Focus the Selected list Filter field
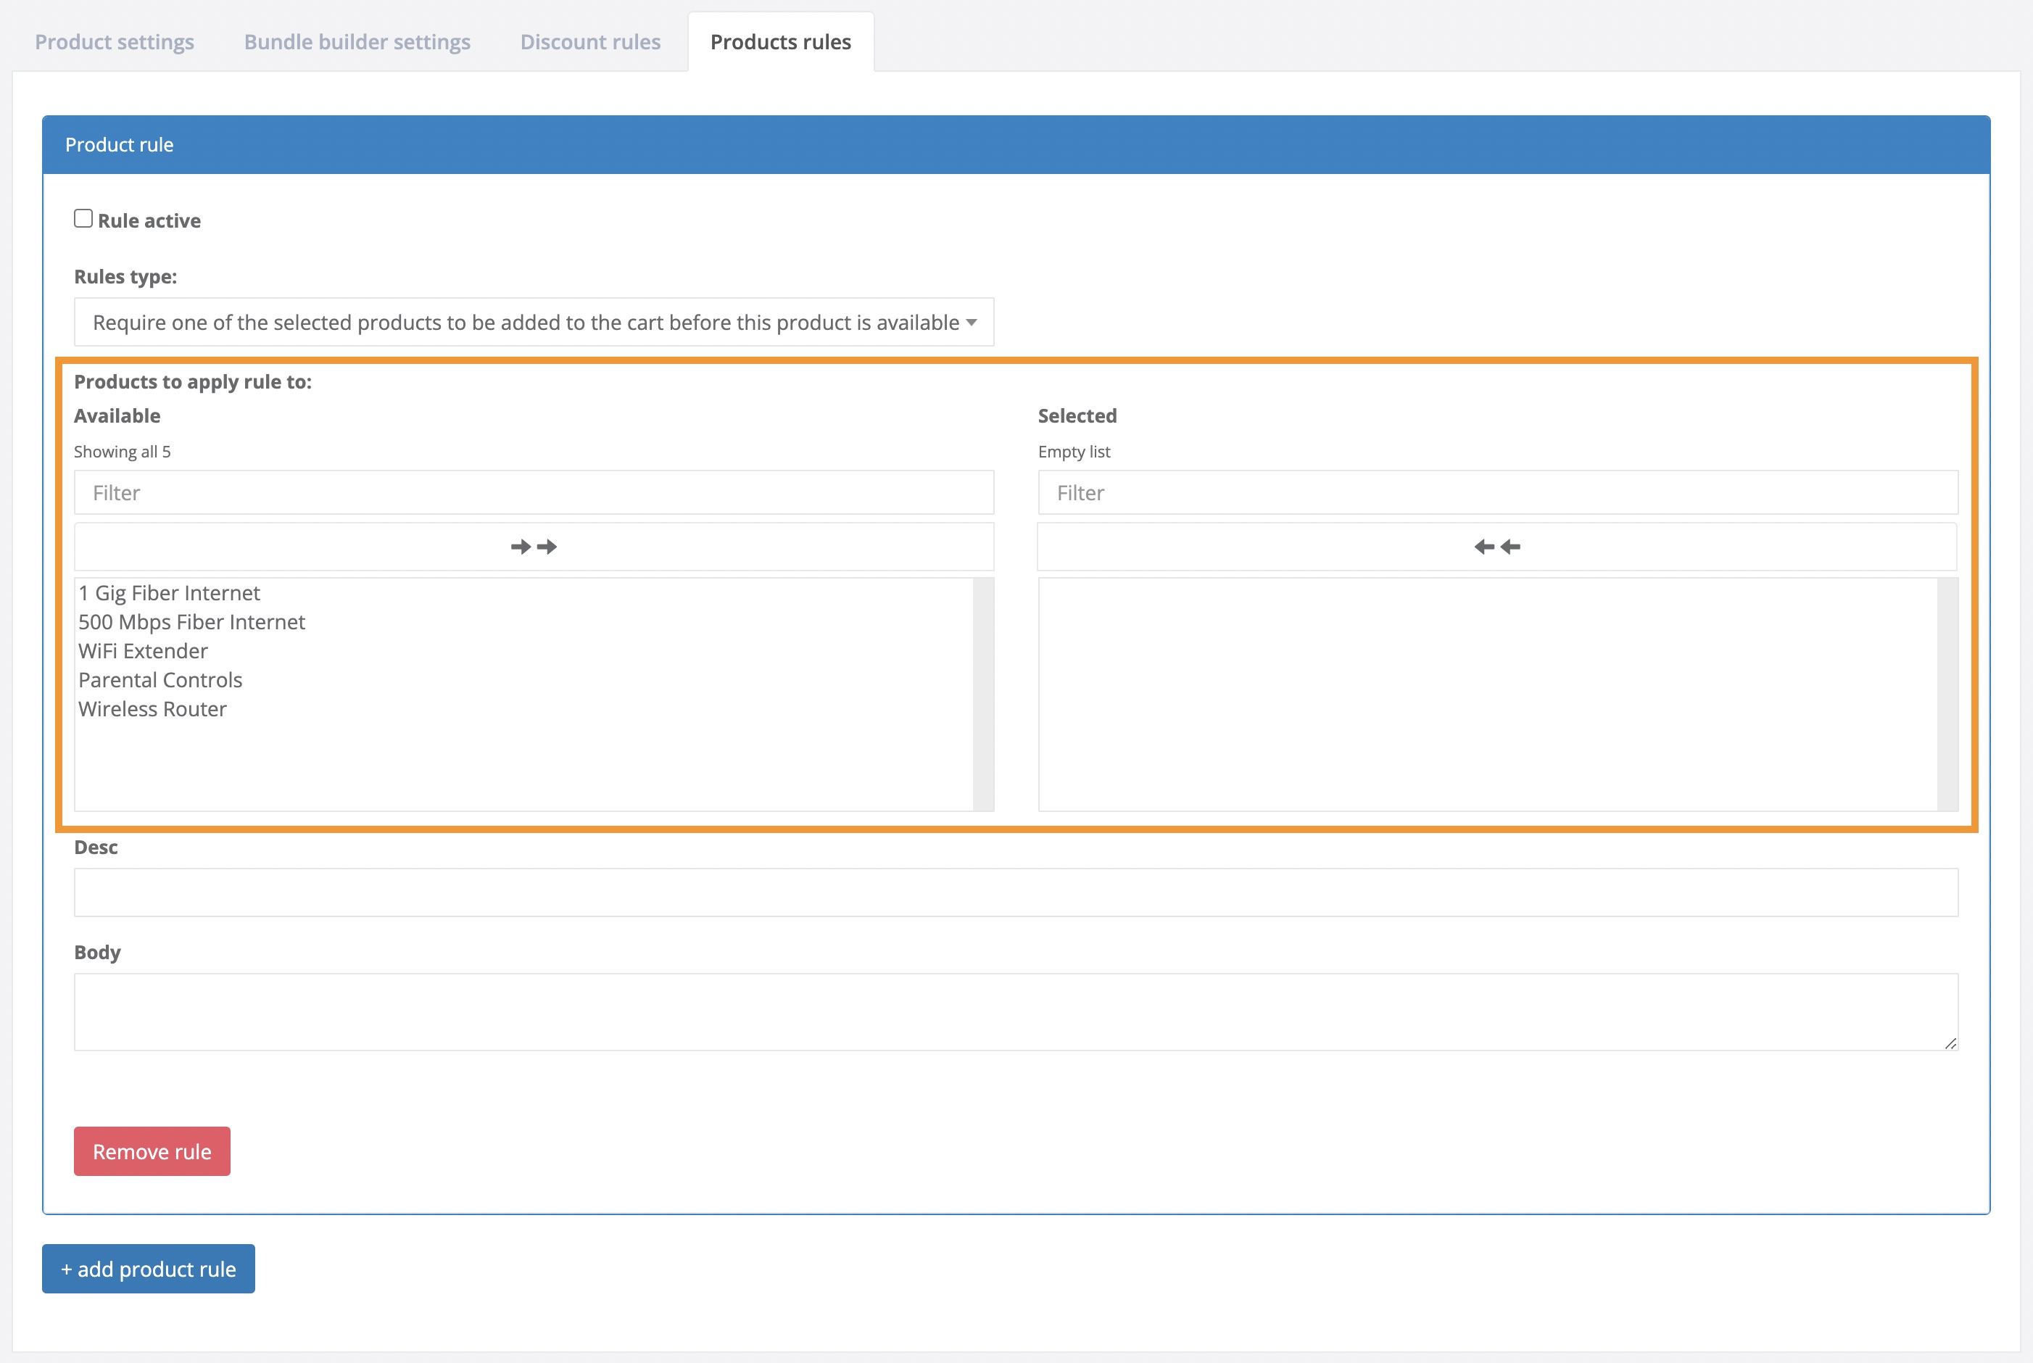Image resolution: width=2033 pixels, height=1363 pixels. [1496, 493]
